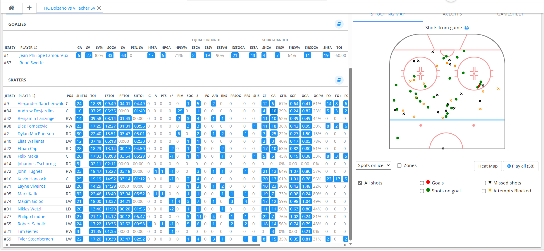
Task: Sort skaters by Player column icon
Action: (x=34, y=96)
